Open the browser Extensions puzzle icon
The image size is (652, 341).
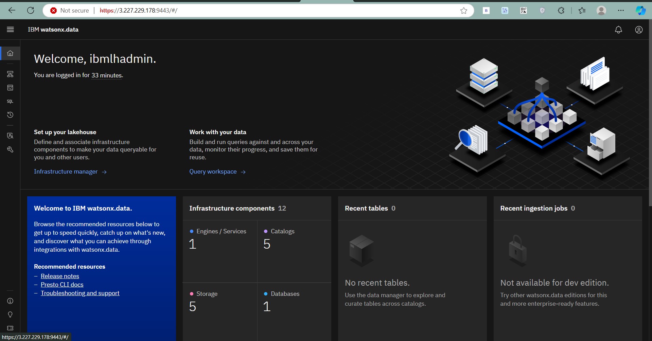tap(561, 11)
